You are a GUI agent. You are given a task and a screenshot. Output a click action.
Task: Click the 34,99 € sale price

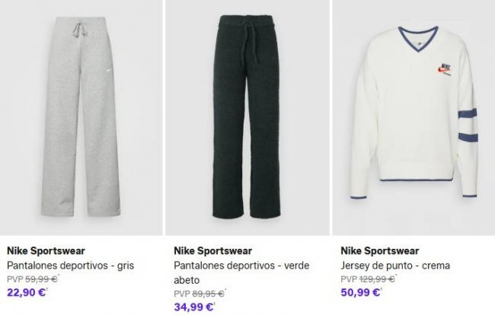point(193,306)
